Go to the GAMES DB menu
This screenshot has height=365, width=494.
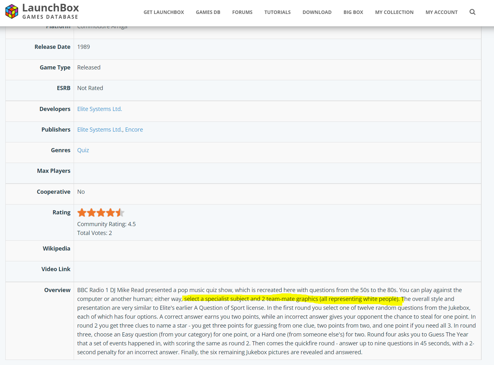(208, 12)
